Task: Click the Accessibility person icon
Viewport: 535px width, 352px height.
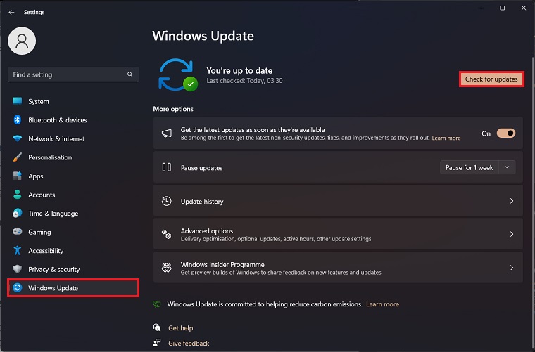Action: point(18,251)
